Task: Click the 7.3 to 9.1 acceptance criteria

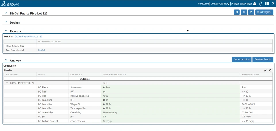Action: click(247, 117)
